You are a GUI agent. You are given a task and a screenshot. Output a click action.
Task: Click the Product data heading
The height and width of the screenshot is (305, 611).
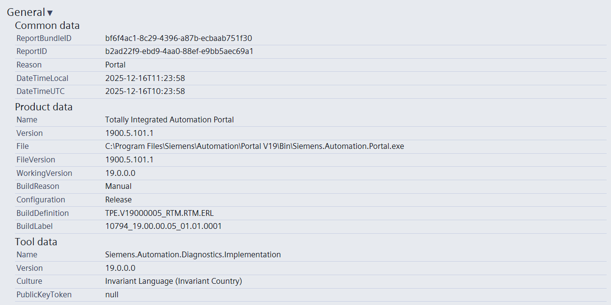[x=43, y=107]
